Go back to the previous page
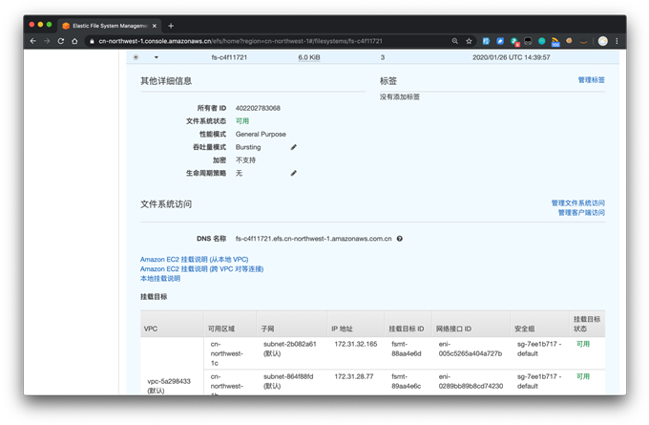 click(x=33, y=41)
